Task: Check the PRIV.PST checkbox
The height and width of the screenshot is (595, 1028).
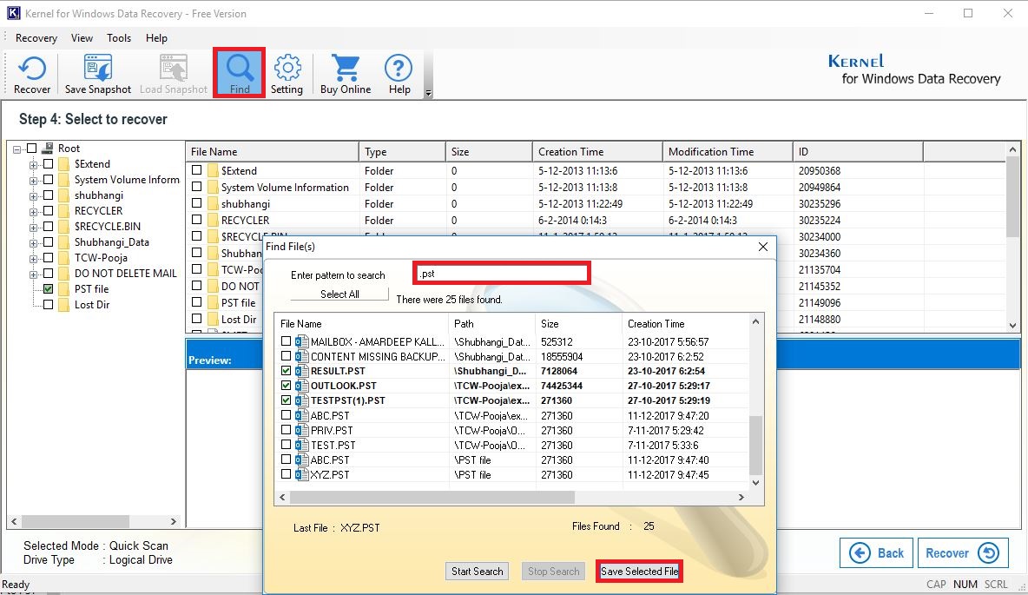Action: click(286, 430)
